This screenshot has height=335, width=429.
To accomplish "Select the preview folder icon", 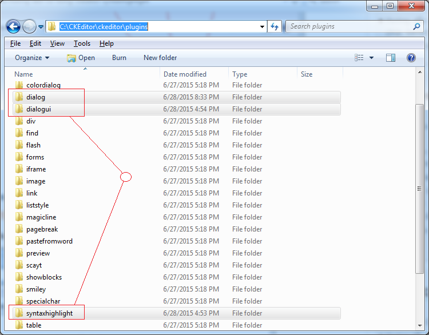I will (x=19, y=253).
